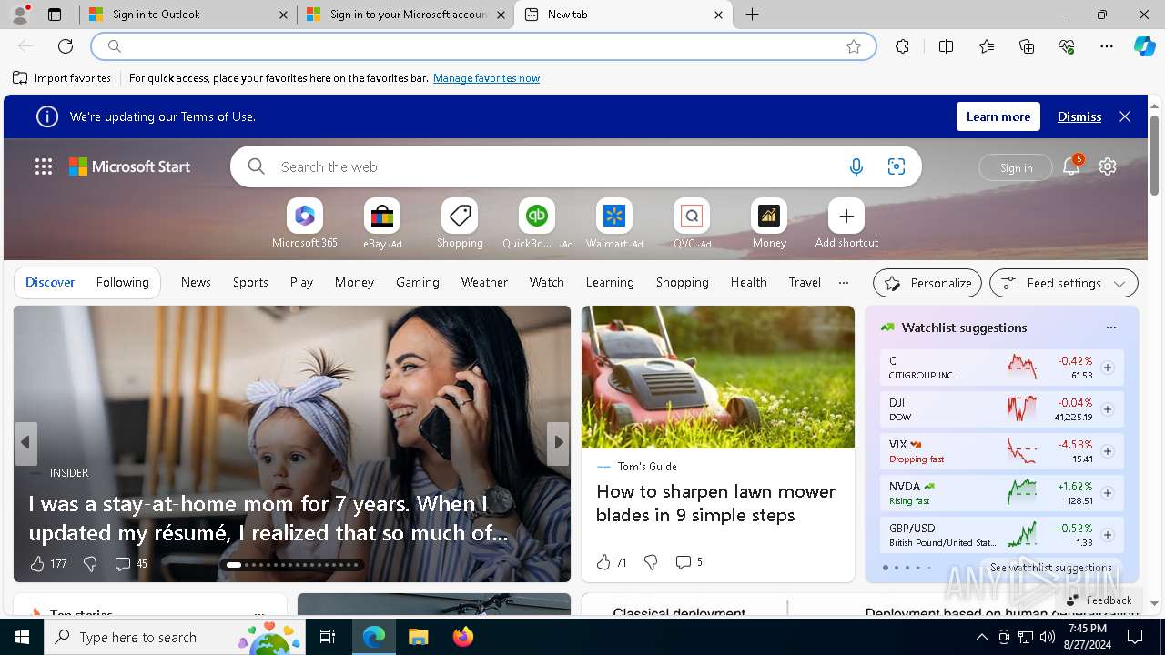The height and width of the screenshot is (655, 1165).
Task: Launch Firefox from the taskbar
Action: click(462, 637)
